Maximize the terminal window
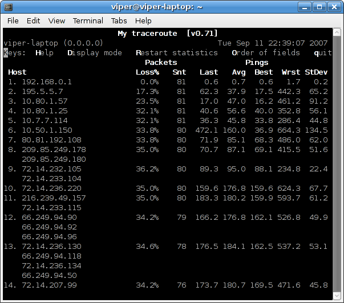This screenshot has width=344, height=303. [319, 7]
